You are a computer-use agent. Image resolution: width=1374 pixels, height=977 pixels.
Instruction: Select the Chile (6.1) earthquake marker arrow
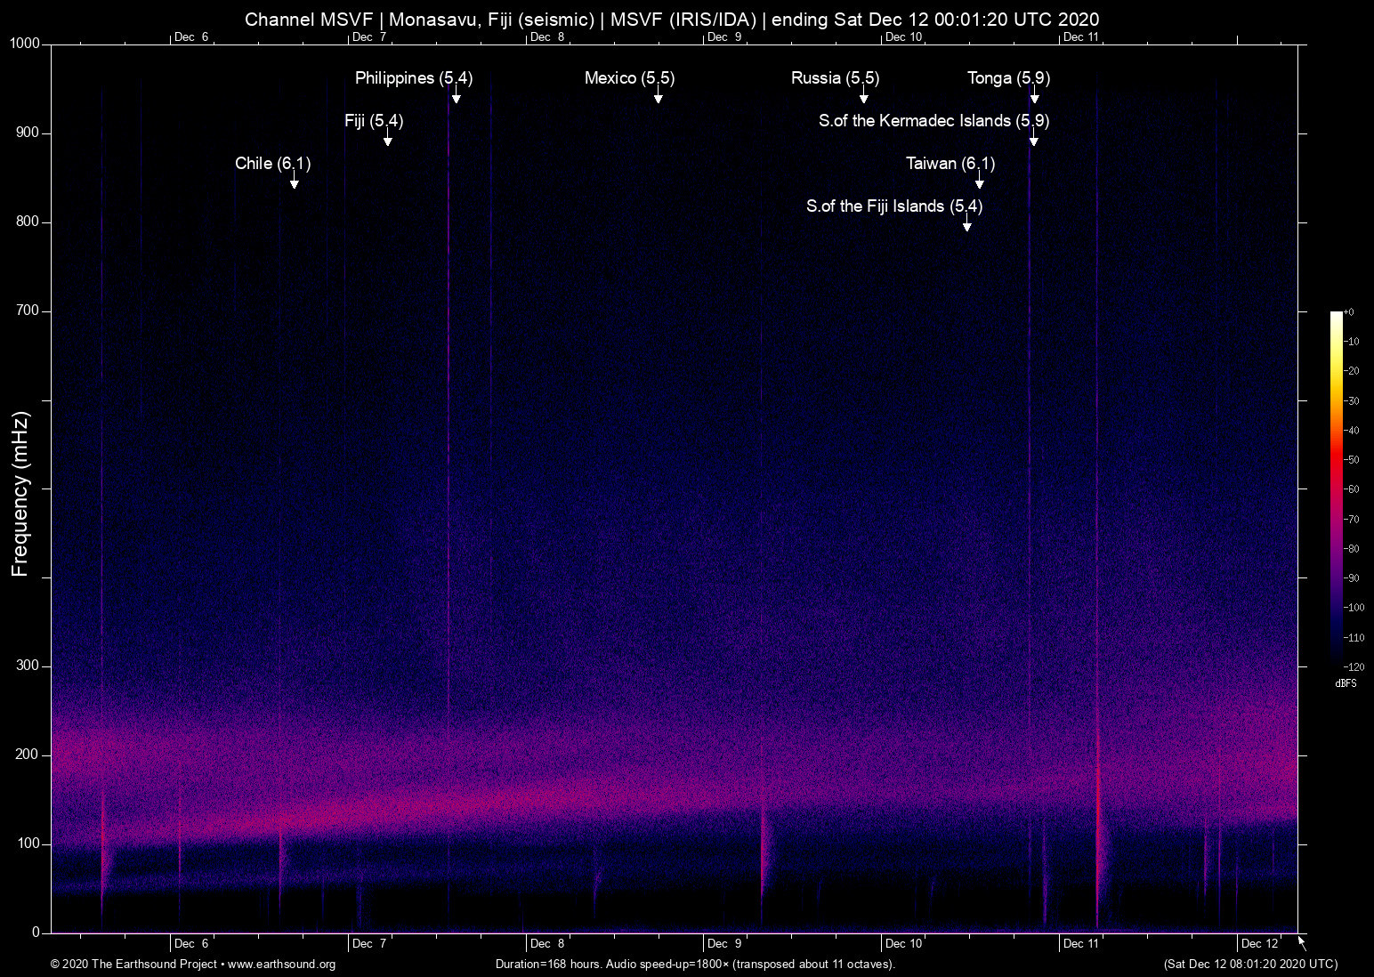[295, 181]
